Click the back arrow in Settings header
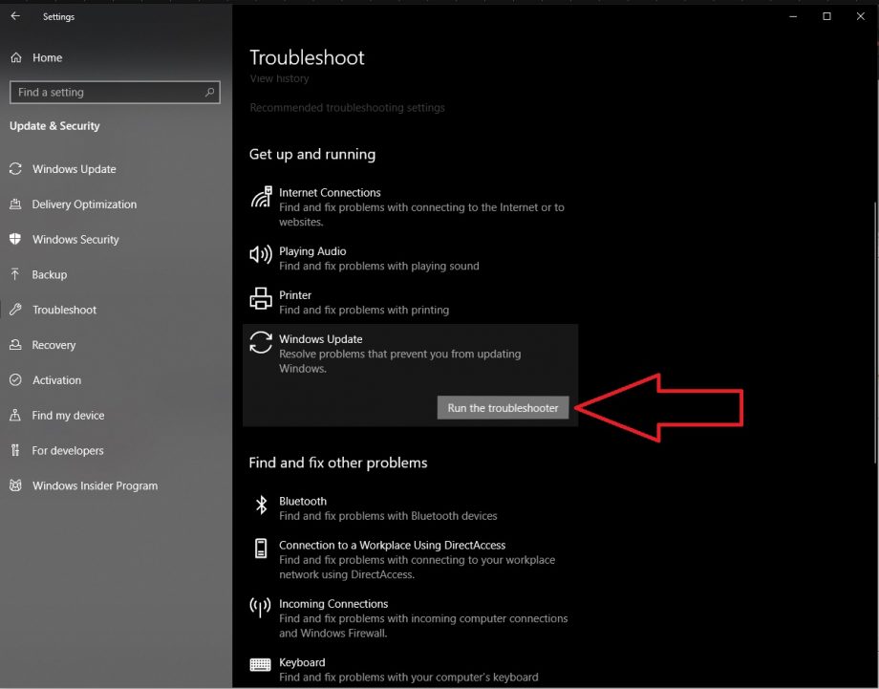 15,16
